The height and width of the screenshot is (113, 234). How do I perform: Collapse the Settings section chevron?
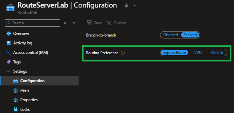(x=8, y=71)
